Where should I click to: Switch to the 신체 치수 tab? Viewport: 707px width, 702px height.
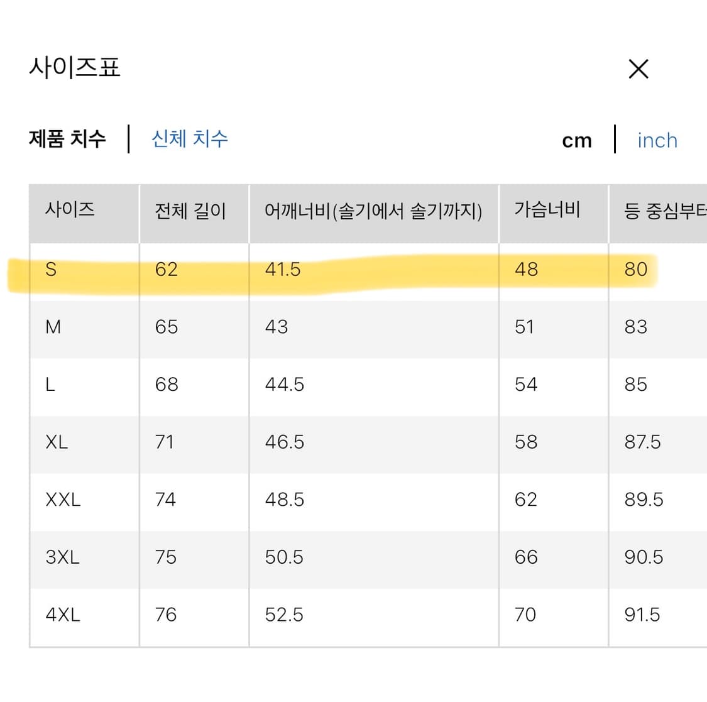point(190,139)
